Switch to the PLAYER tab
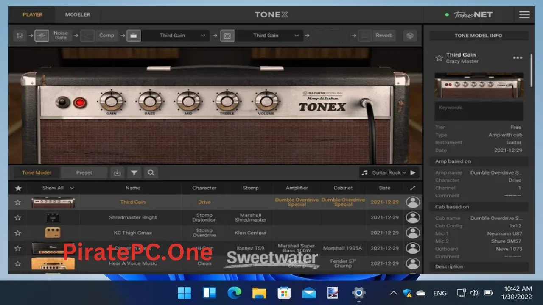The height and width of the screenshot is (305, 543). [33, 14]
